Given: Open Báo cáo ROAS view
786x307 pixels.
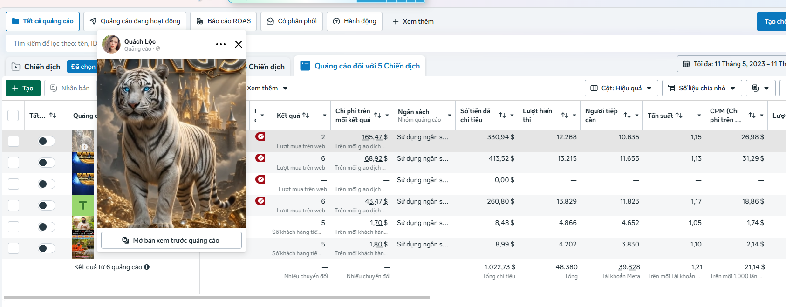Looking at the screenshot, I should (x=224, y=21).
